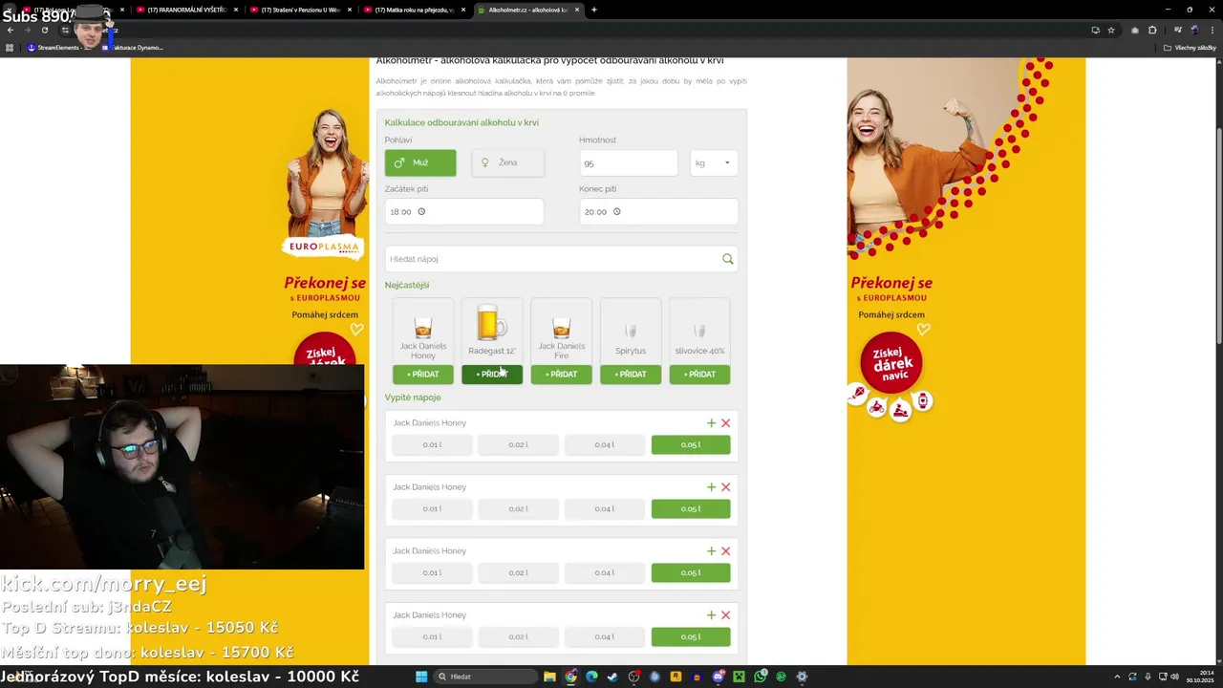This screenshot has width=1223, height=688.
Task: Choose 0.01 l for fourth Jack Daniels Honey
Action: pos(432,637)
